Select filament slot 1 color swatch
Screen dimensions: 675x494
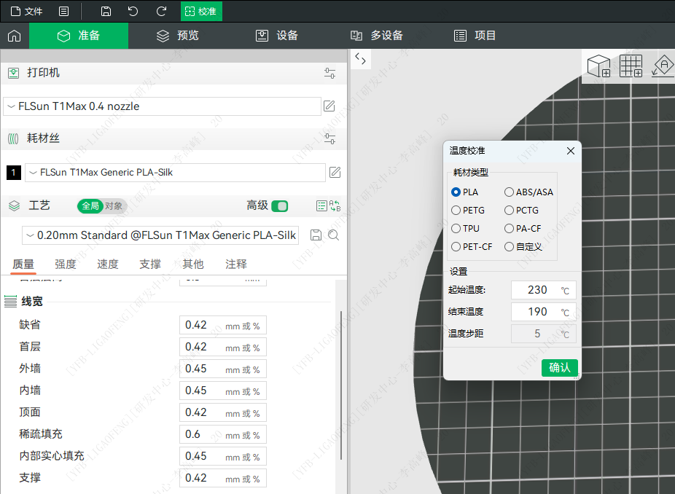pyautogui.click(x=14, y=173)
